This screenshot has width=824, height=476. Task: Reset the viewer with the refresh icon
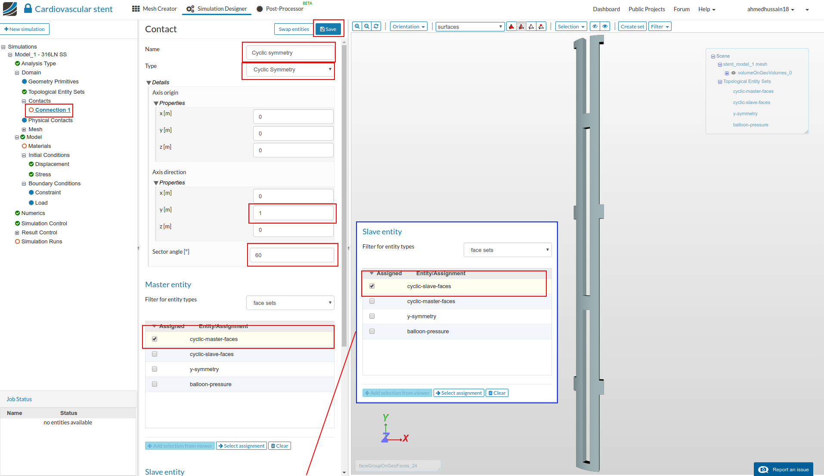tap(376, 27)
